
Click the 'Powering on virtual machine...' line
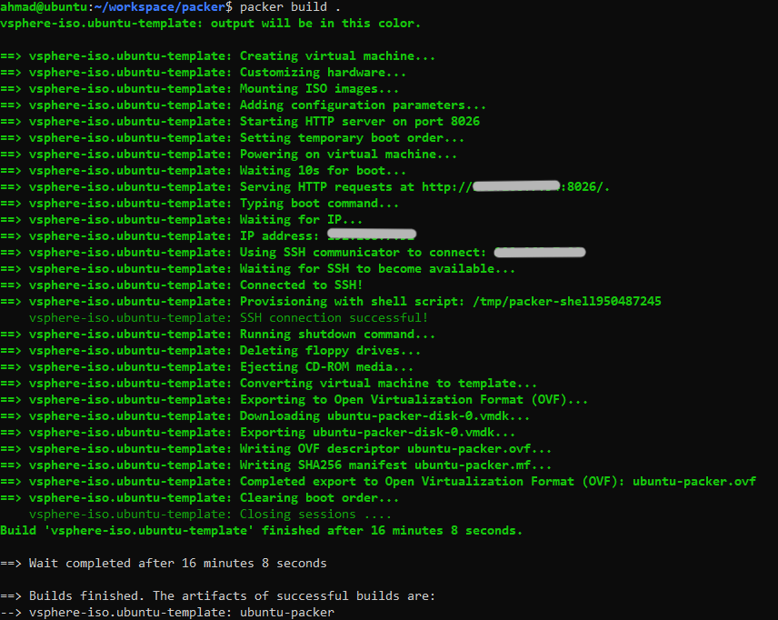pos(229,155)
